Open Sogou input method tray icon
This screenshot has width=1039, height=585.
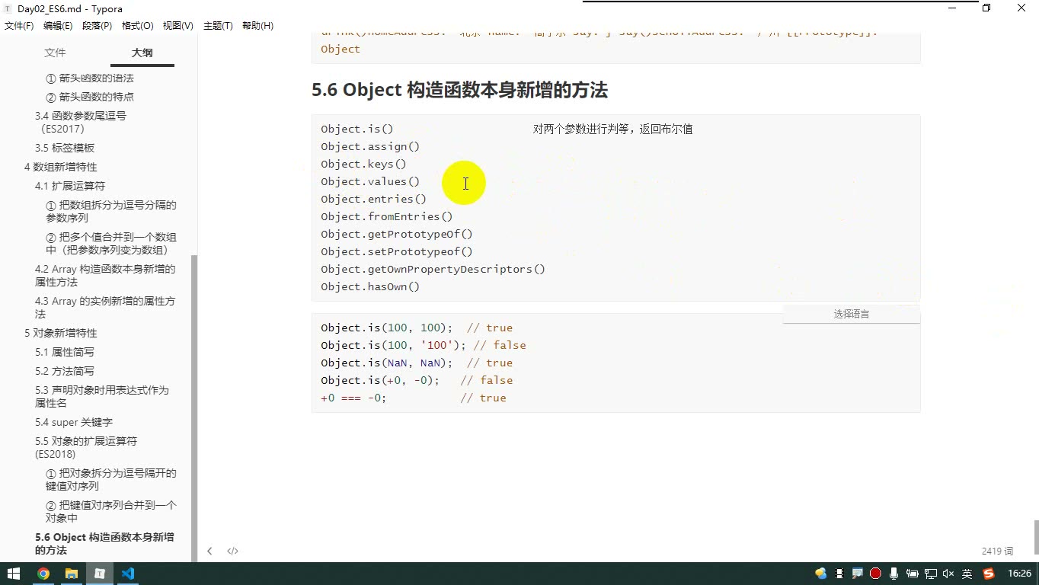[x=989, y=574]
